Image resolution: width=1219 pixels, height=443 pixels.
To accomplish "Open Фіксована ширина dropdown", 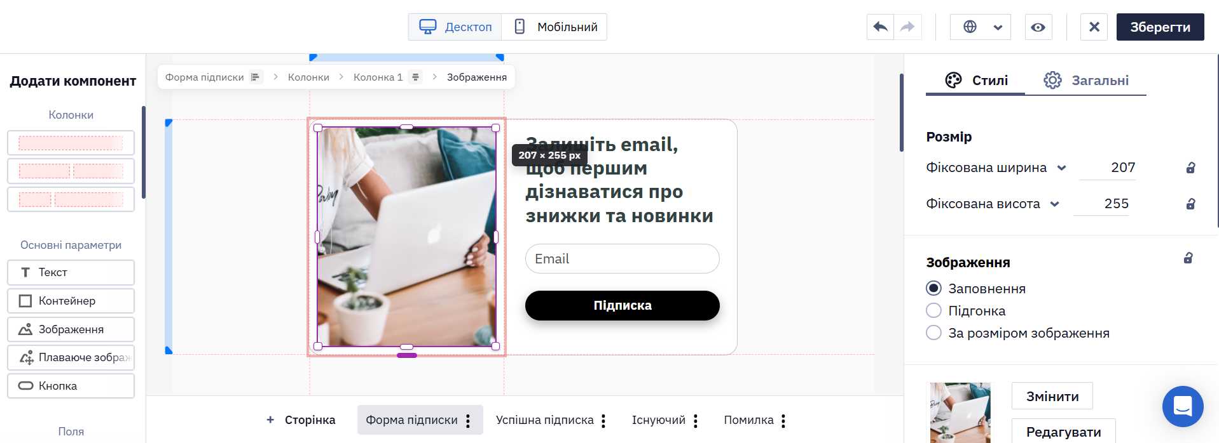I will pos(996,168).
